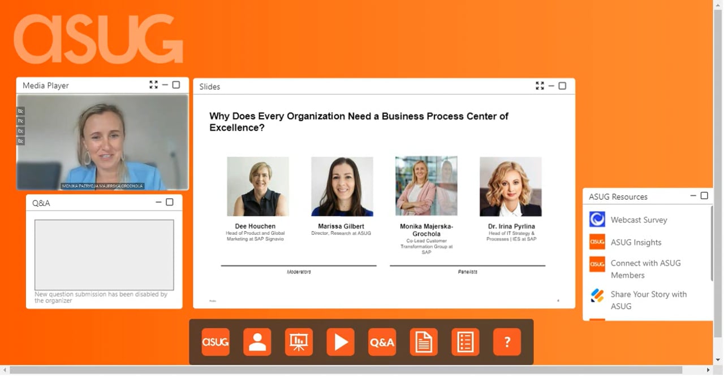Minimize the Slides panel
The image size is (724, 376).
pyautogui.click(x=551, y=86)
